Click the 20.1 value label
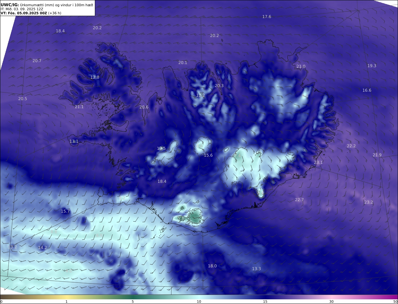The width and height of the screenshot is (398, 304). coord(183,63)
